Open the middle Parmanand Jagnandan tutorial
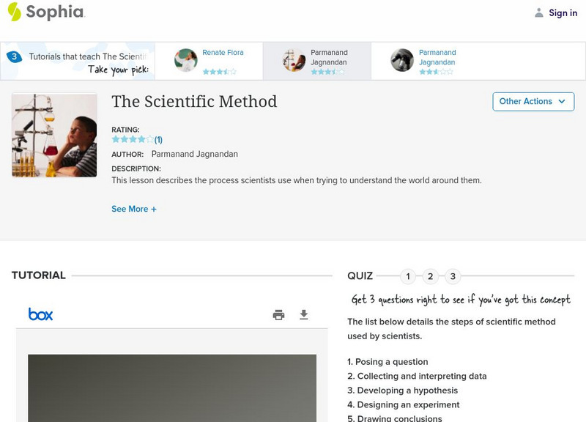The image size is (586, 422). [x=329, y=57]
